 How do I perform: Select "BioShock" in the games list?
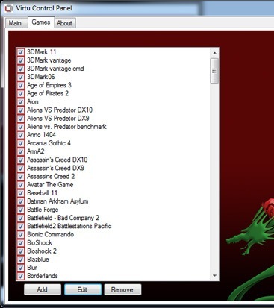[x=40, y=242]
